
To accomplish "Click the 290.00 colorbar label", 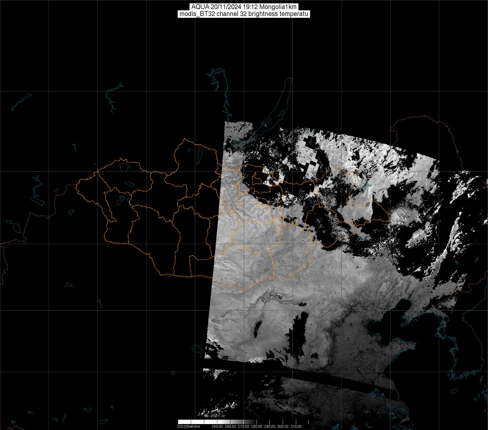I will (x=270, y=426).
